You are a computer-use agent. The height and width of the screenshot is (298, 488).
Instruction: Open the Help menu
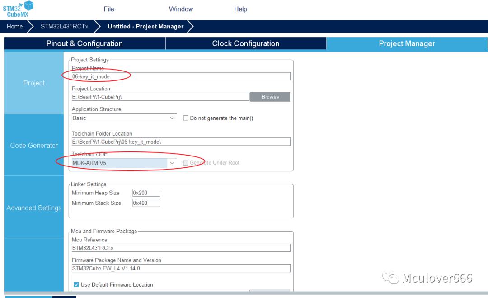pyautogui.click(x=240, y=9)
